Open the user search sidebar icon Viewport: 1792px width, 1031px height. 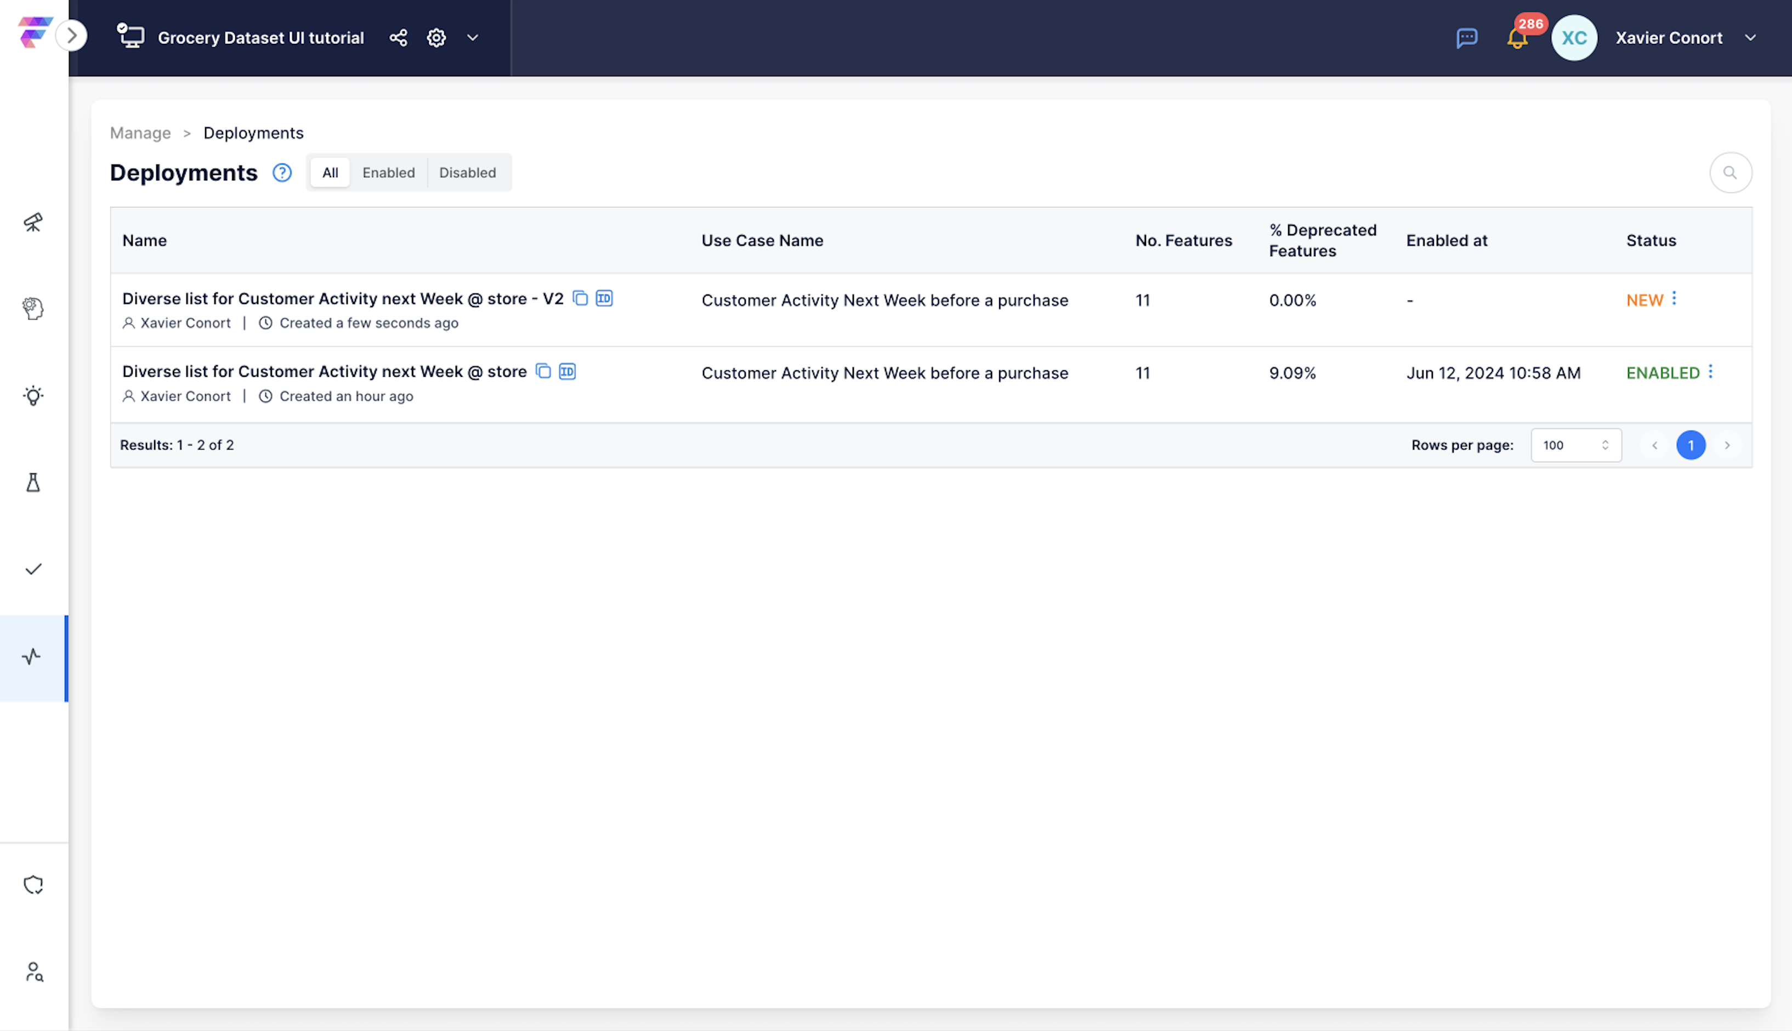[33, 972]
